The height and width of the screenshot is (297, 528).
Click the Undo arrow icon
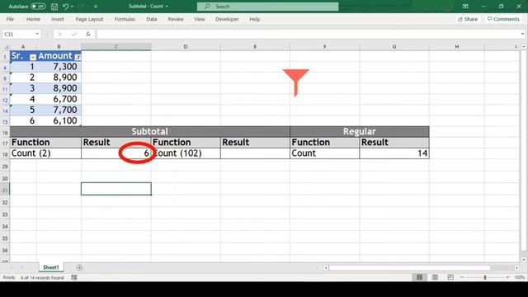(x=66, y=7)
